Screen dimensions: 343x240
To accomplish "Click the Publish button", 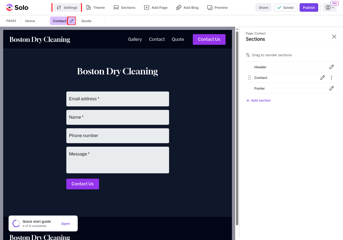I will [309, 7].
